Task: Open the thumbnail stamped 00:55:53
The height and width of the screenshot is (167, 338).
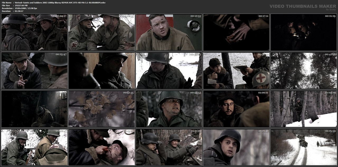Action: [169, 109]
